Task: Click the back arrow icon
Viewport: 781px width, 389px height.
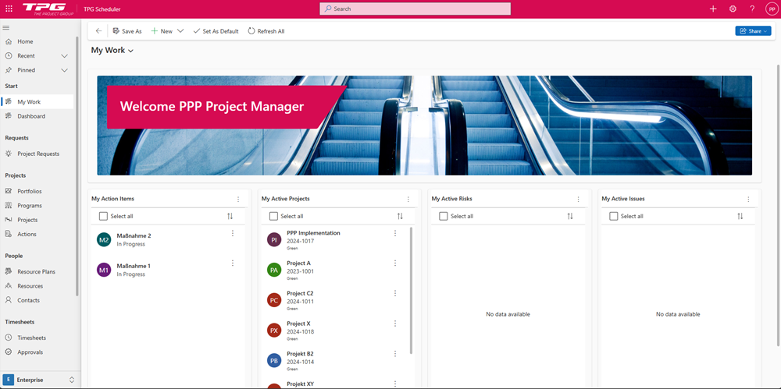Action: coord(98,31)
